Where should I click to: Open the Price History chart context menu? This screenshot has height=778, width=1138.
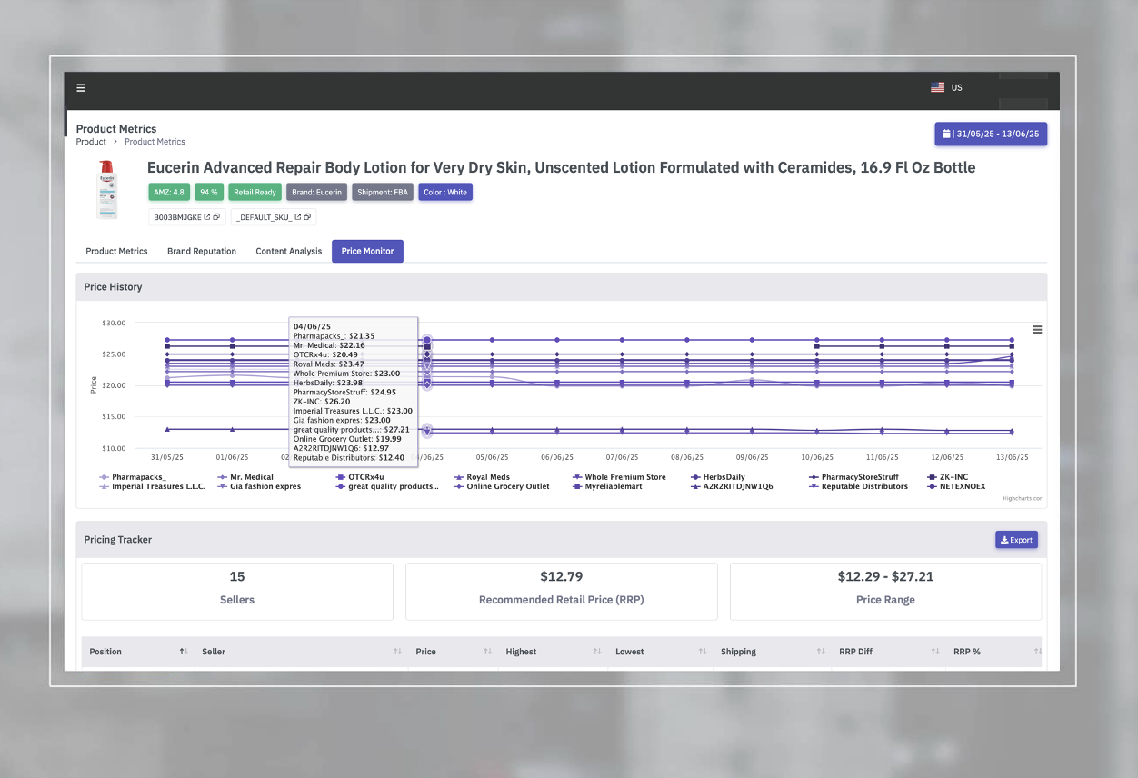[x=1037, y=330]
